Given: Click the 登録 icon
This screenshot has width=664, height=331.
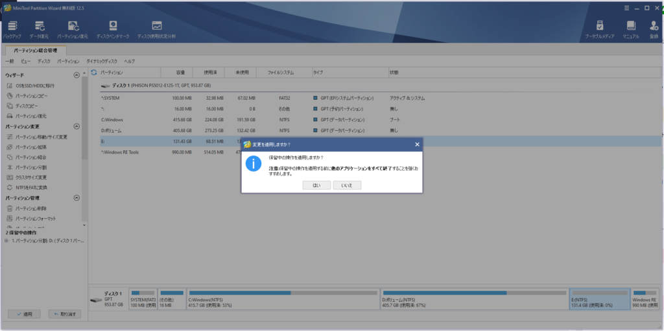Looking at the screenshot, I should [x=654, y=30].
